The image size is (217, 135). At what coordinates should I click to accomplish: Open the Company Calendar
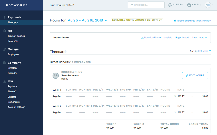pos(12,73)
